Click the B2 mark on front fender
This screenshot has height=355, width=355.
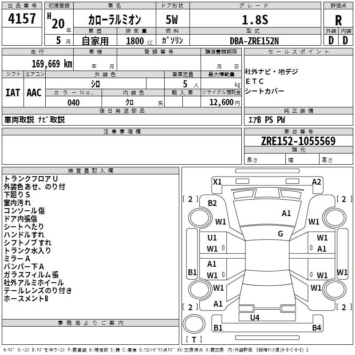coord(212,203)
